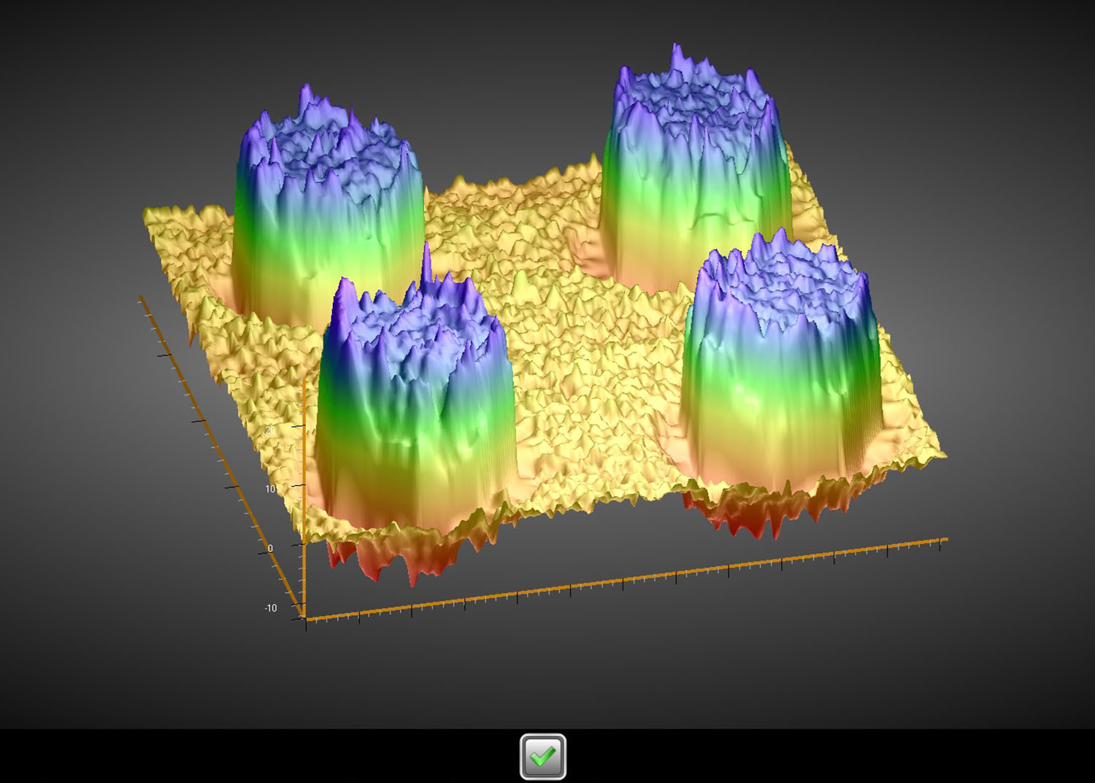
Task: Select the "10" height axis label
Action: 271,489
